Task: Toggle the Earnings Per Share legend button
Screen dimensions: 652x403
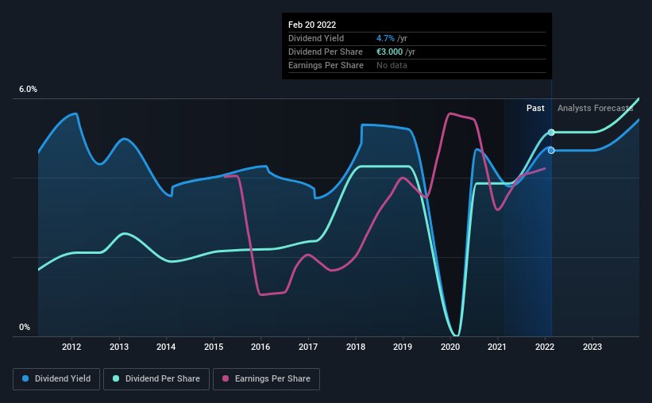Action: click(x=266, y=379)
